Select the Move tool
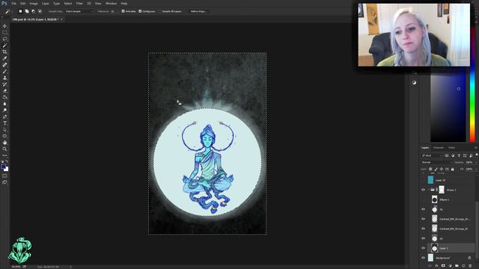 [4, 26]
